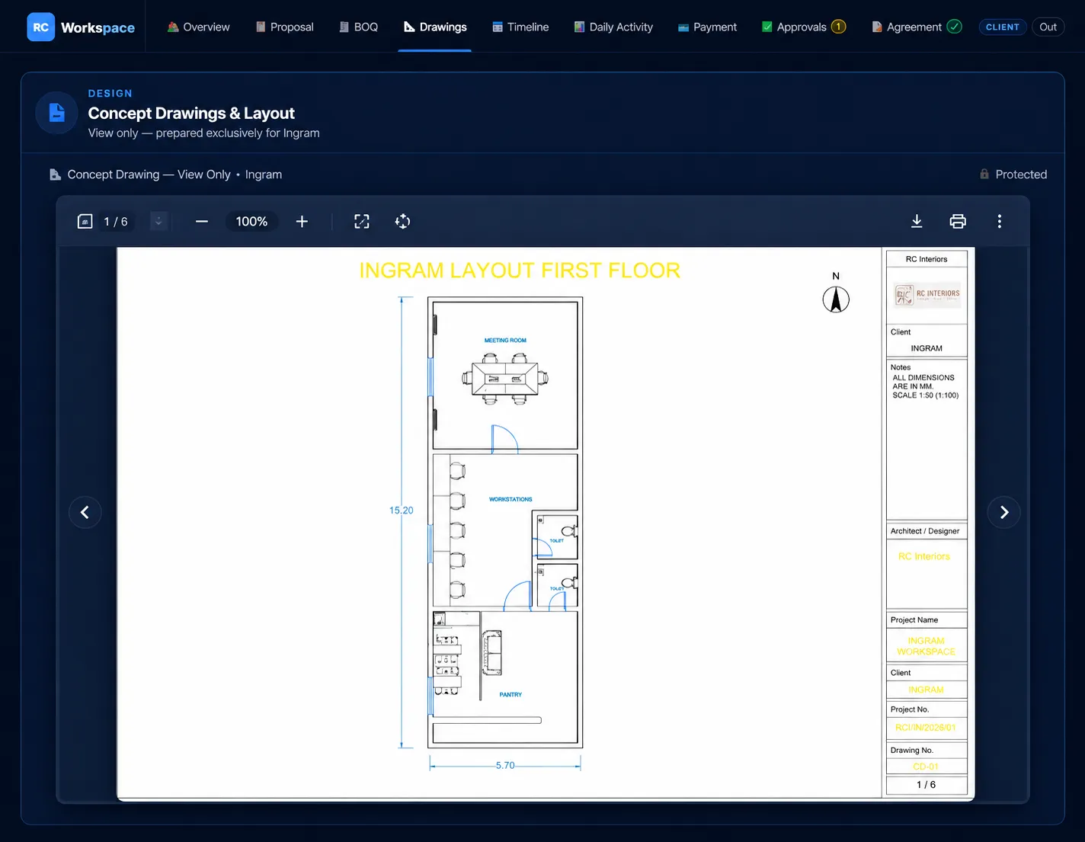Screen dimensions: 1085x842
Task: Zoom out with the minus icon
Action: click(x=202, y=222)
